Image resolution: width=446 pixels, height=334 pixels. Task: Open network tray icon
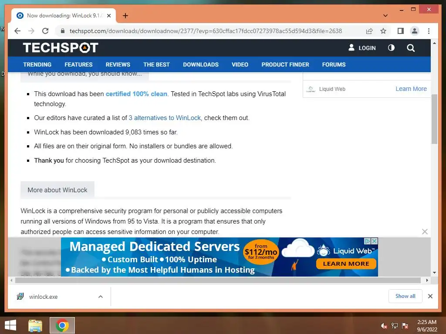395,326
